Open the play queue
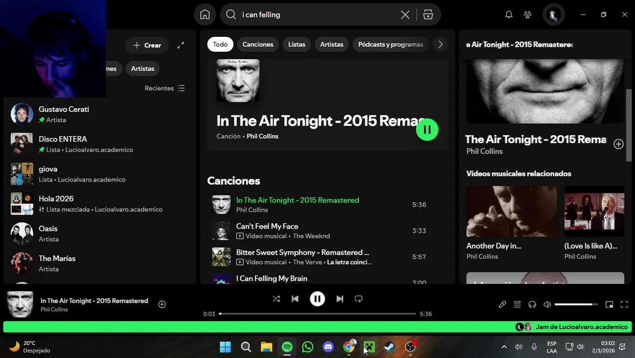635x358 pixels. (x=517, y=304)
